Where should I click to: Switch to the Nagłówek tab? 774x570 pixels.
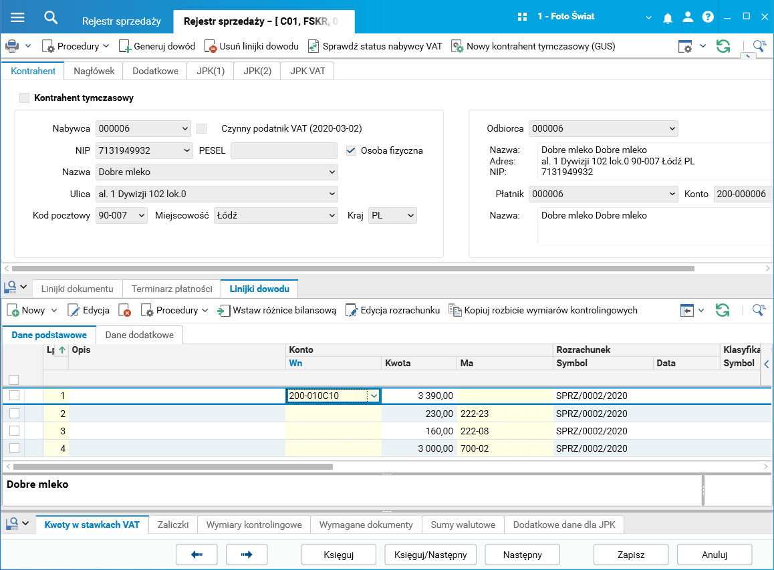[x=94, y=71]
